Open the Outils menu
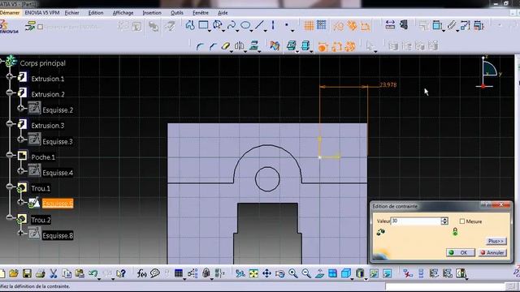Image resolution: width=520 pixels, height=292 pixels. pos(177,13)
